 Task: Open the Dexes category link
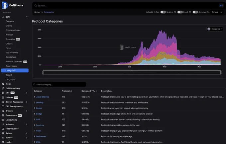(39, 108)
